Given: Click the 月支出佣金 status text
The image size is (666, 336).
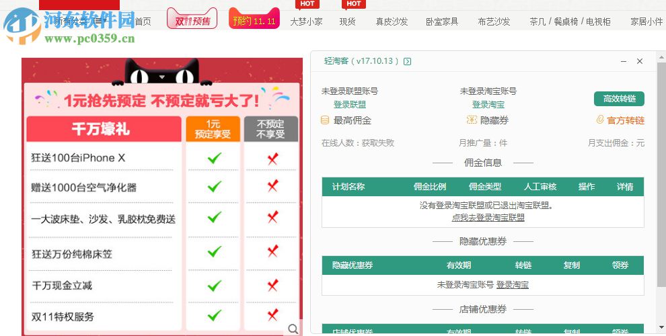Looking at the screenshot, I should 616,143.
